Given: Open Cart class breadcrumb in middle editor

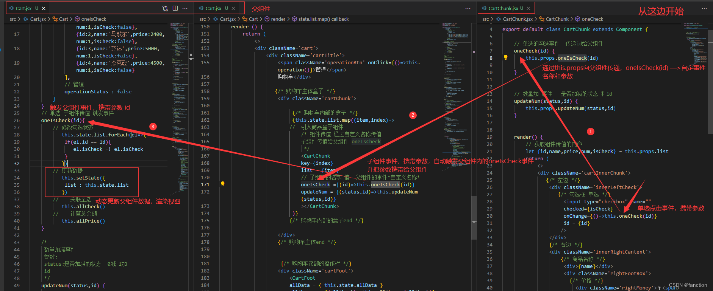Looking at the screenshot, I should point(250,19).
